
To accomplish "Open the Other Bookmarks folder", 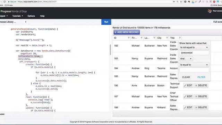I will pos(216,5).
